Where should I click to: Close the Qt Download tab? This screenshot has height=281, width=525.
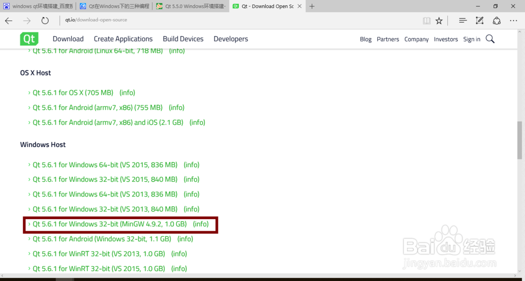click(x=299, y=6)
